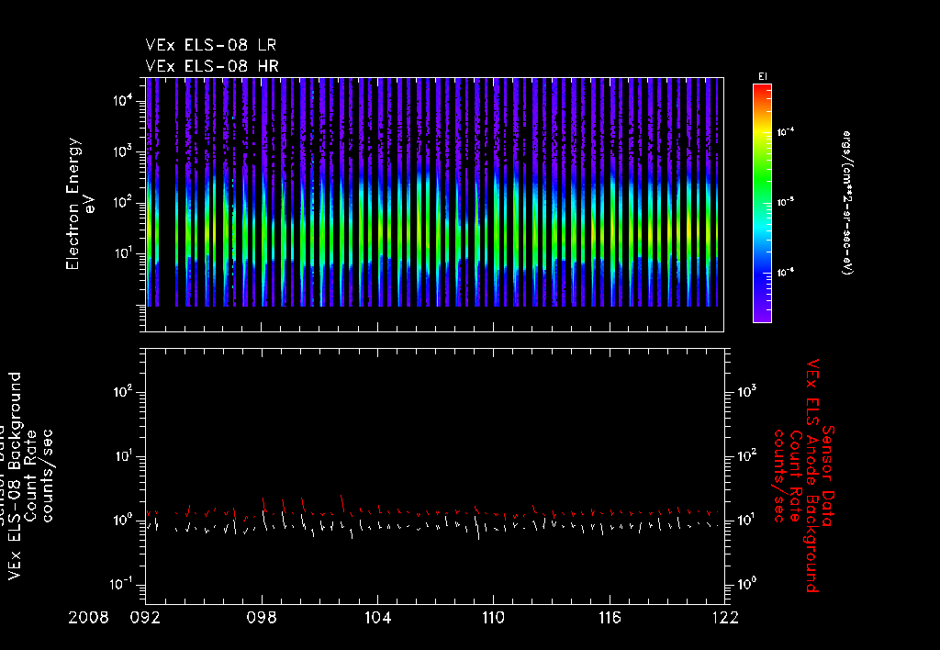940x650 pixels.
Task: Click the year 2008 label
Action: click(89, 618)
